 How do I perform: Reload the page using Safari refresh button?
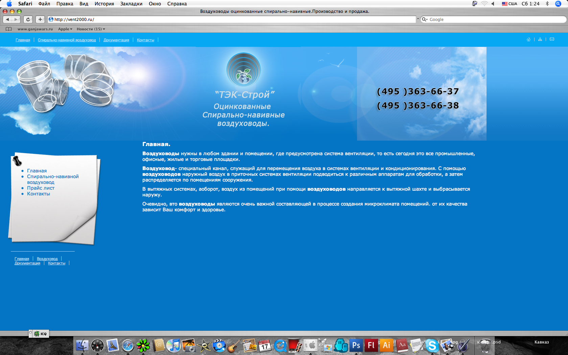click(x=28, y=19)
